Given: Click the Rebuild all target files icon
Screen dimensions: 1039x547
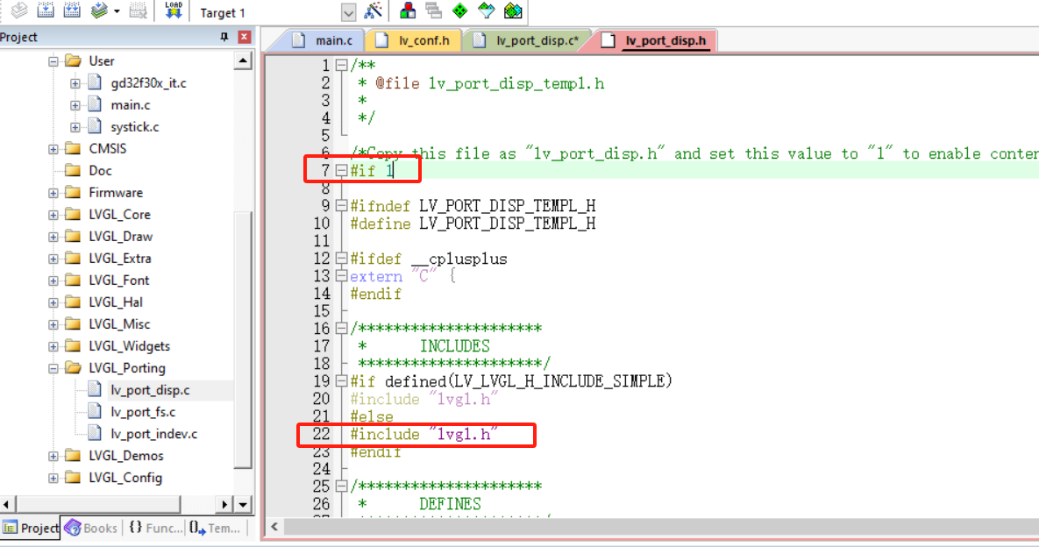Looking at the screenshot, I should coord(73,11).
